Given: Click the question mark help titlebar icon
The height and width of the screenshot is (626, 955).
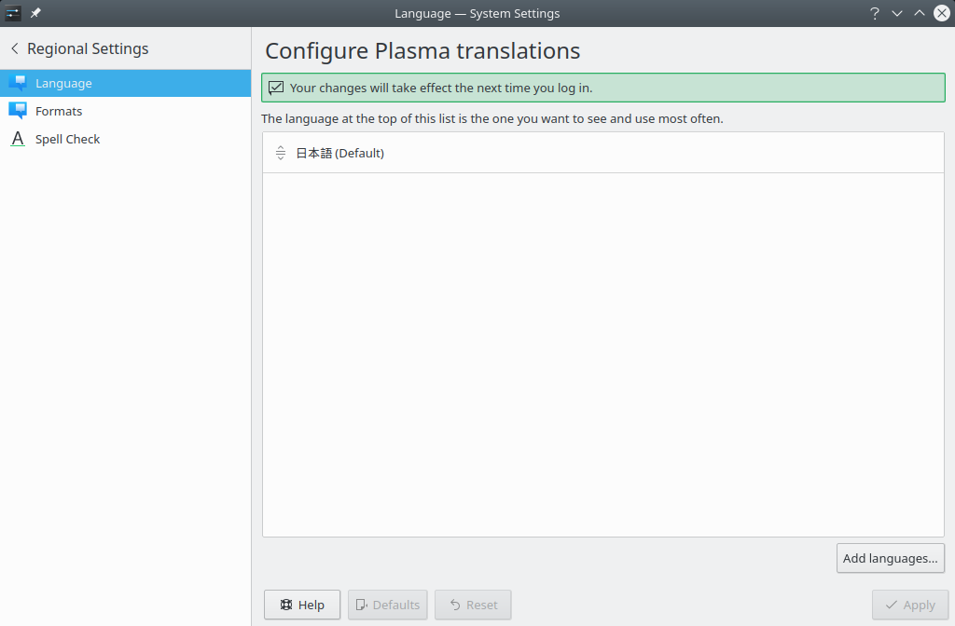Looking at the screenshot, I should point(875,13).
